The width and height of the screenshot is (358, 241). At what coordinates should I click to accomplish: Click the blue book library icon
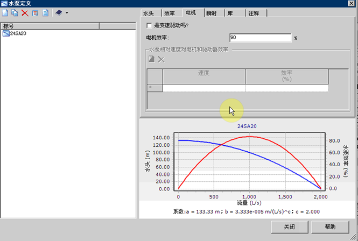tap(58, 13)
